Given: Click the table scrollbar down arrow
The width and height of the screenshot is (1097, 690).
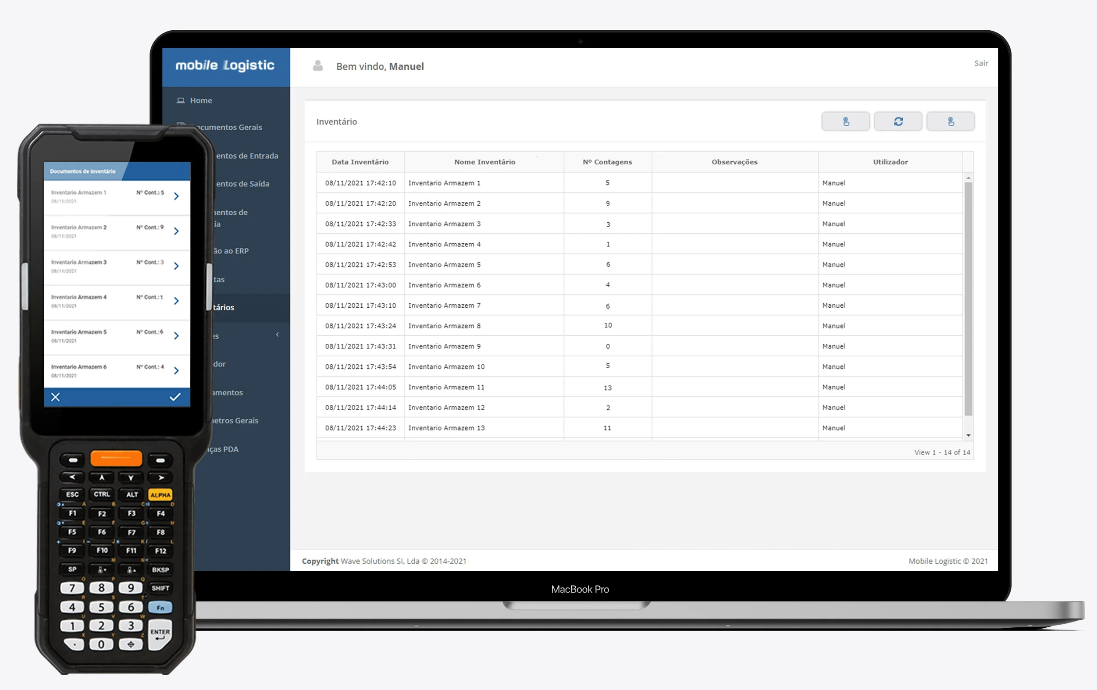Looking at the screenshot, I should [969, 435].
